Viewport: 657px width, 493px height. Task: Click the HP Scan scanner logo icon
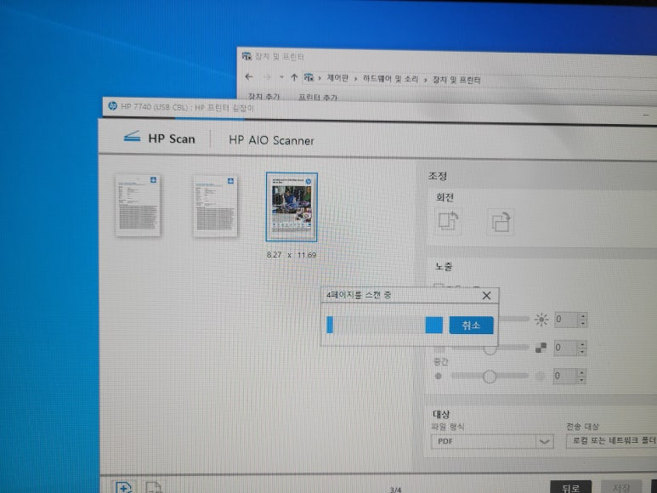point(132,137)
